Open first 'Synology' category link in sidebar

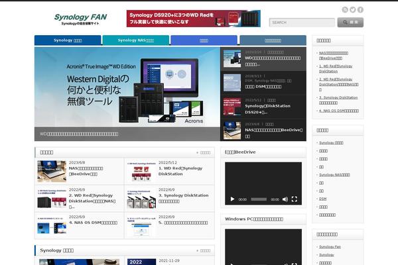click(x=331, y=143)
